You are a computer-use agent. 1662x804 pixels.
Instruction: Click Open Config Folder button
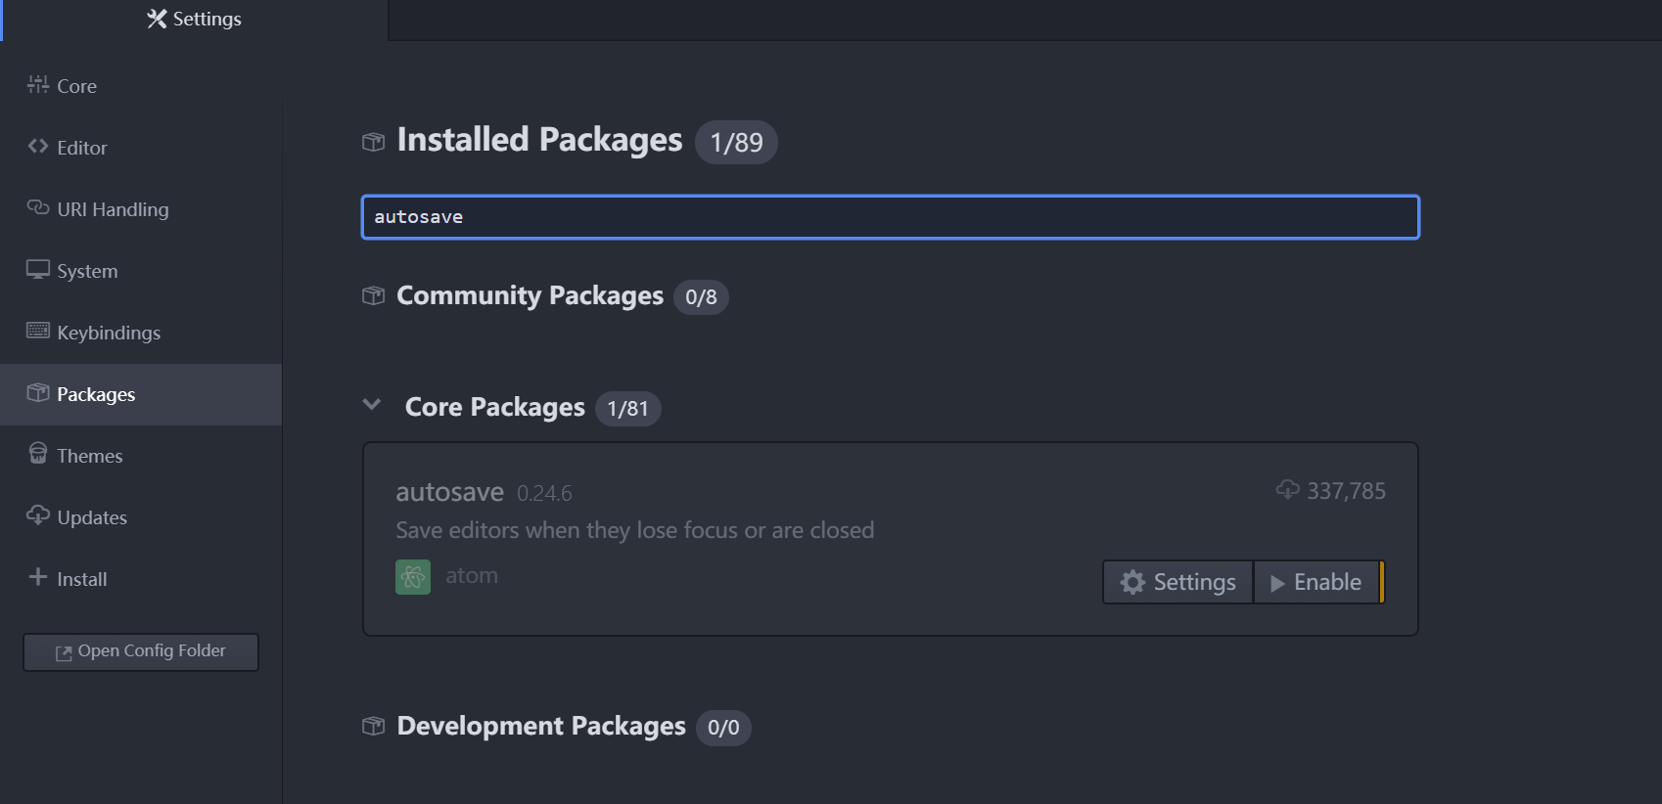141,651
